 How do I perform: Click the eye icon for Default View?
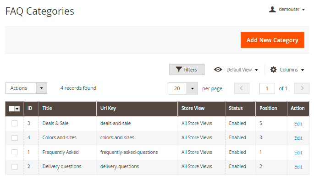218,70
